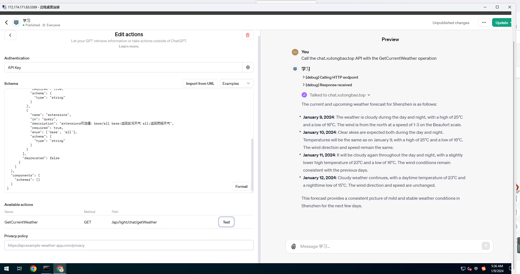Click the Import from URL button
This screenshot has height=274, width=520.
tap(200, 83)
